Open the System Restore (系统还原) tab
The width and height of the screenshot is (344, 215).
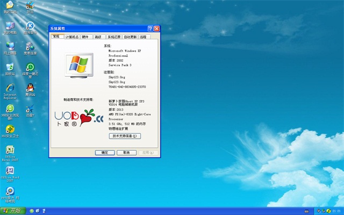pos(113,37)
